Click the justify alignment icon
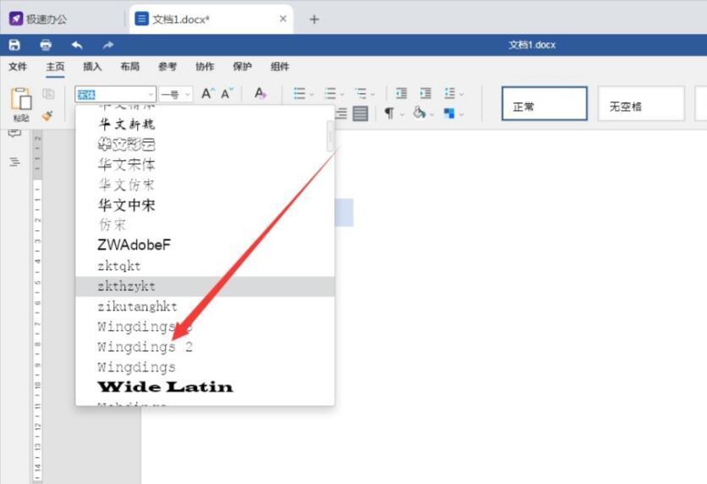 [x=361, y=113]
